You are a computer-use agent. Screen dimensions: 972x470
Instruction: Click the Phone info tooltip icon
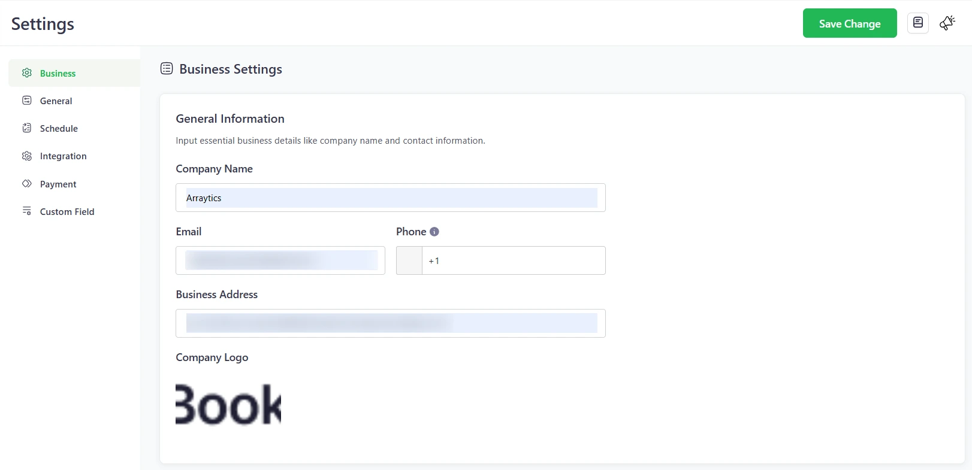434,232
